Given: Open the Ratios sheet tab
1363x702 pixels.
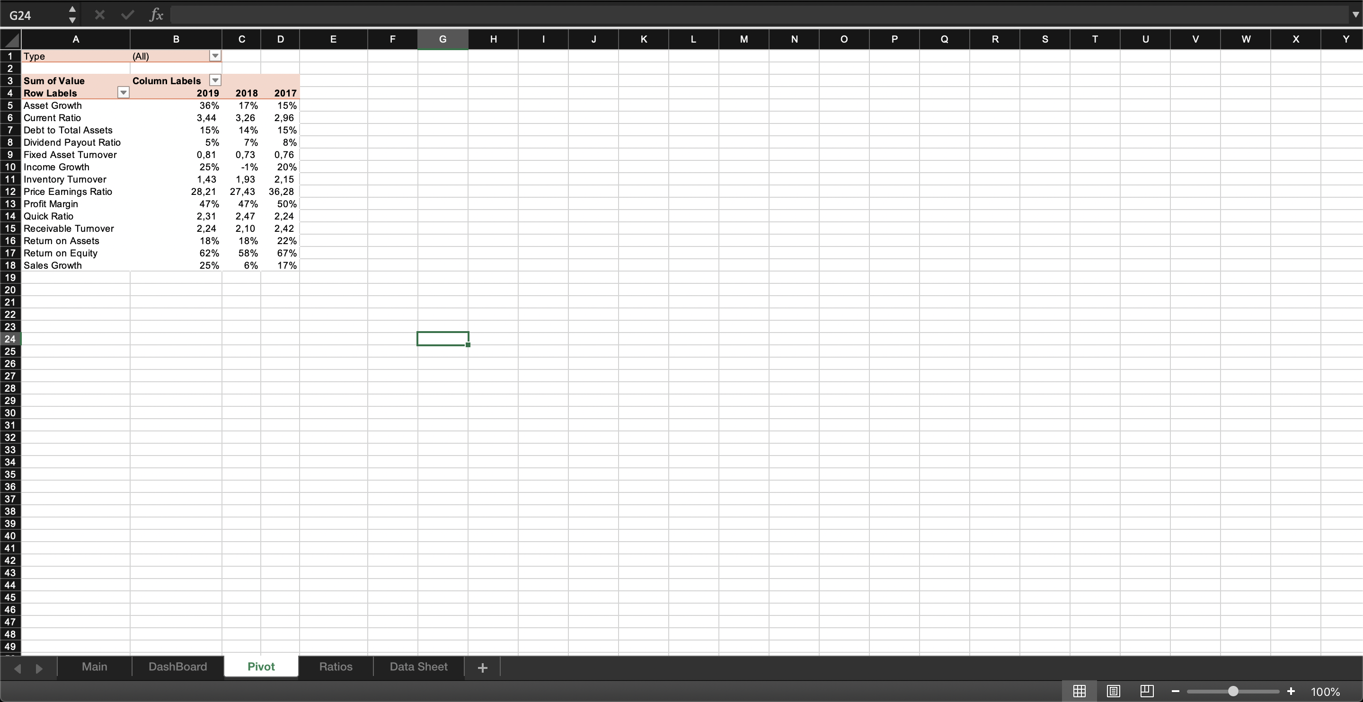Looking at the screenshot, I should click(336, 667).
